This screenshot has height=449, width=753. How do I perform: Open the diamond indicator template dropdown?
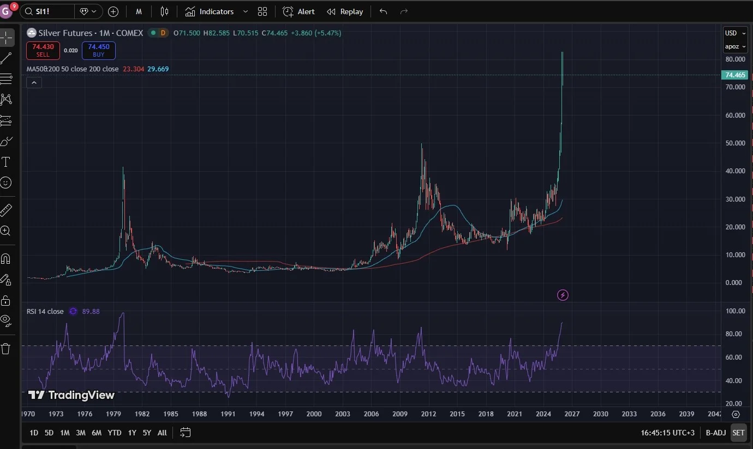click(x=88, y=11)
